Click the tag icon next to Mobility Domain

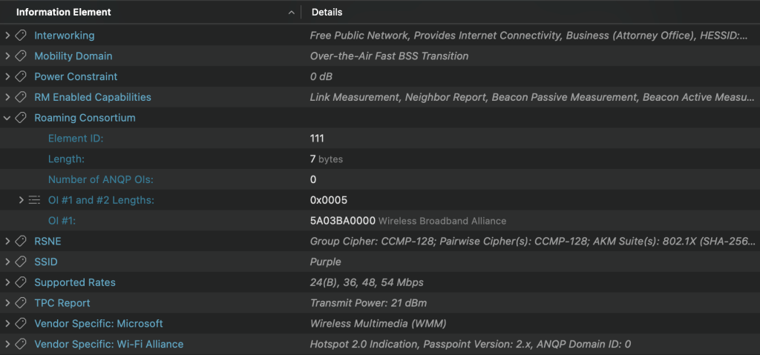click(21, 56)
